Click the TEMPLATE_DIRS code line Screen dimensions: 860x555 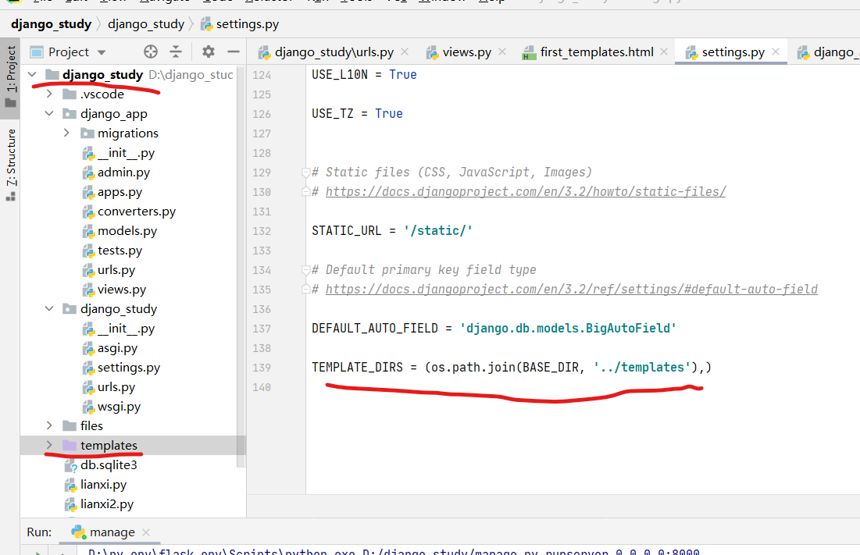[x=512, y=367]
